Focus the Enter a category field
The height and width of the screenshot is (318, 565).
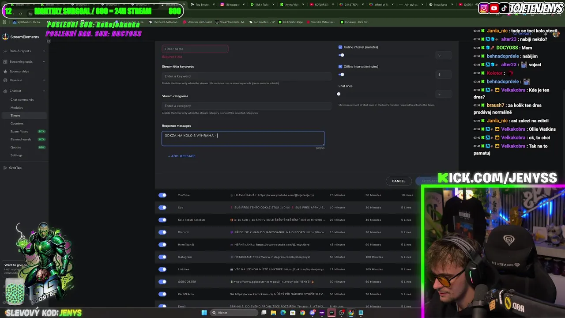click(x=247, y=106)
